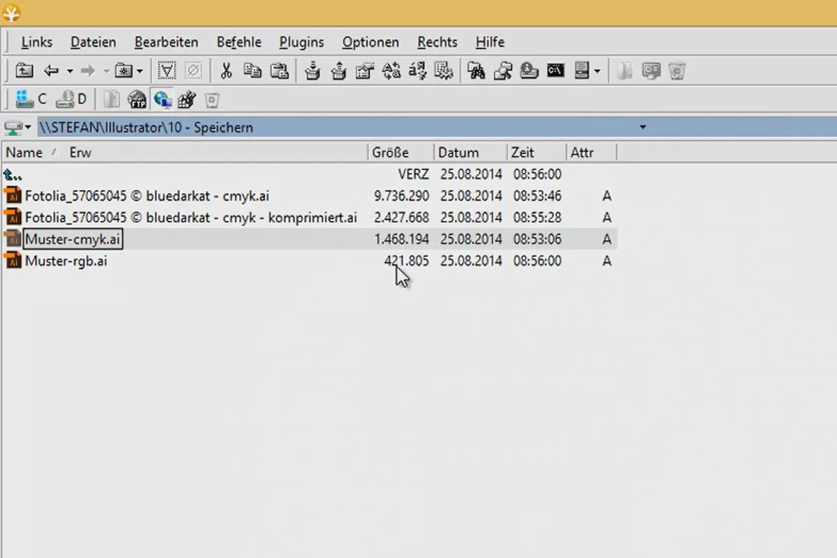Click the list with gear settings icon

coord(444,70)
